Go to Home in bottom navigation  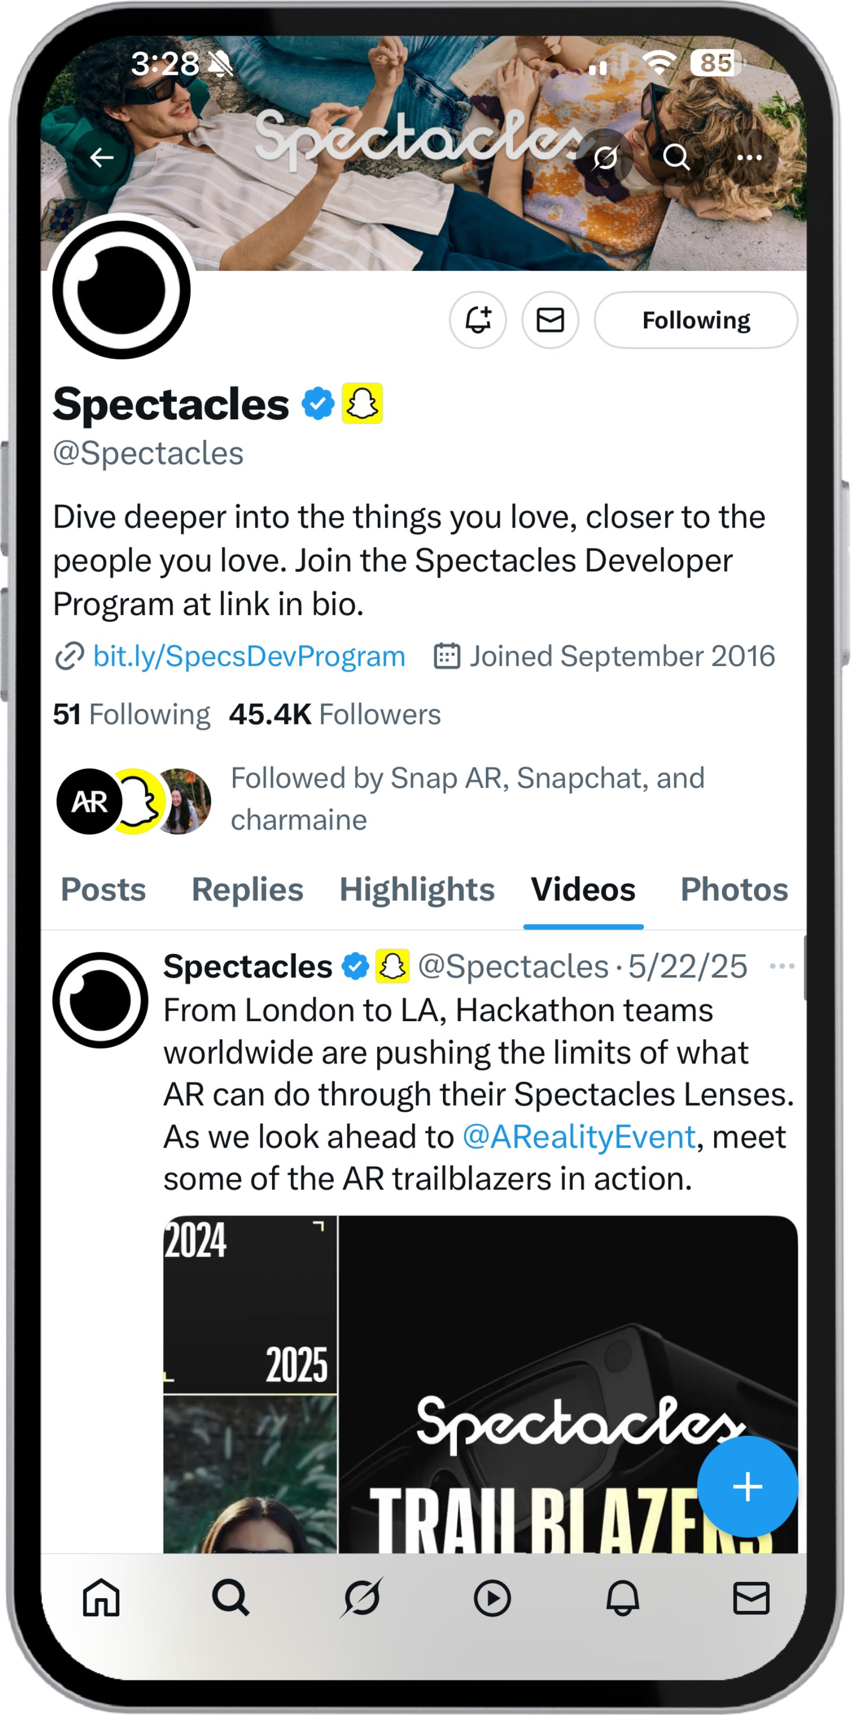(x=101, y=1598)
